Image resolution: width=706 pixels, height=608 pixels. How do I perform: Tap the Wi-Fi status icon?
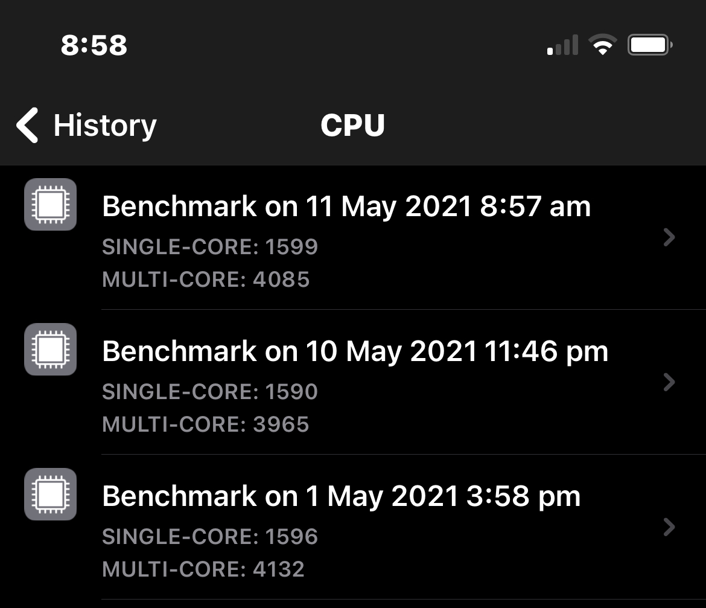click(602, 45)
